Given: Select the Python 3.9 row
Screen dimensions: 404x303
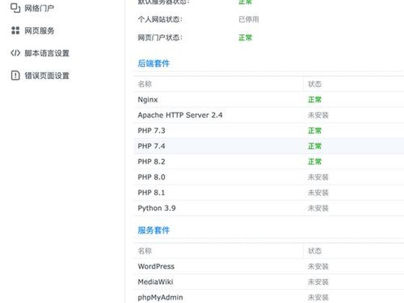Looking at the screenshot, I should click(x=269, y=208).
